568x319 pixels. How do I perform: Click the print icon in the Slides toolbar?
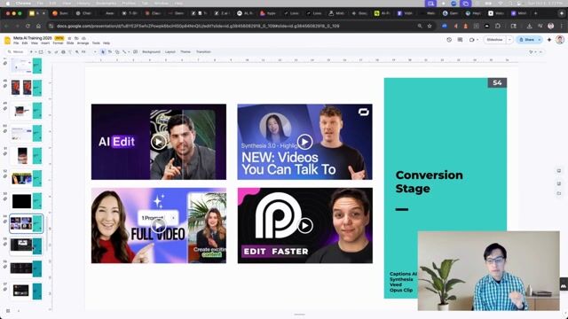pos(63,51)
